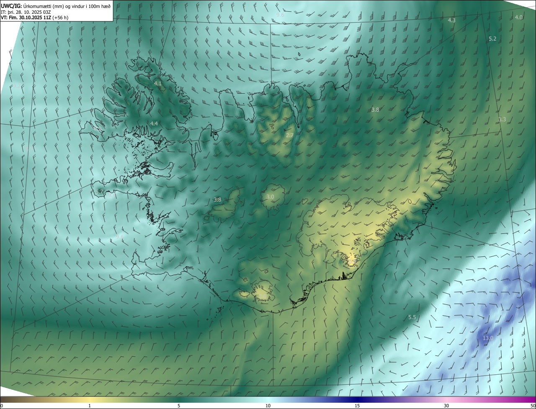Click the UWC/IG Úrkomumætti map title line
Image resolution: width=536 pixels, height=409 pixels.
pyautogui.click(x=56, y=6)
